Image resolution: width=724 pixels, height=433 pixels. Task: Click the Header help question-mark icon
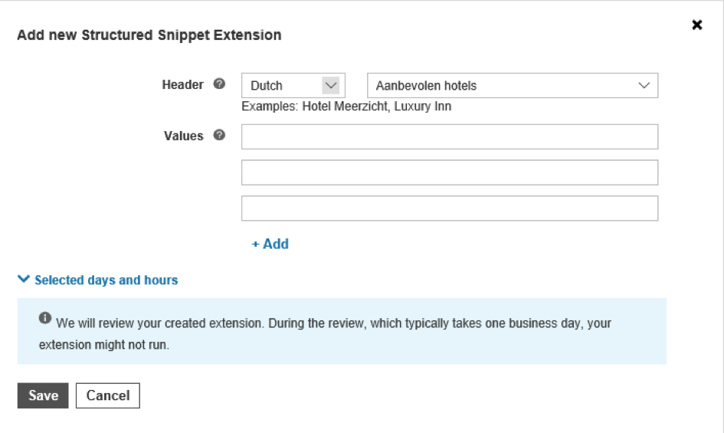[x=219, y=84]
